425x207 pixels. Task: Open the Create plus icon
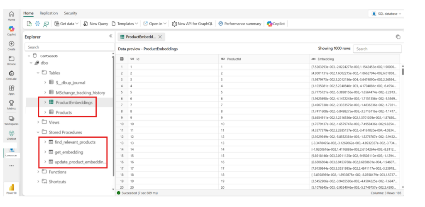[11, 44]
